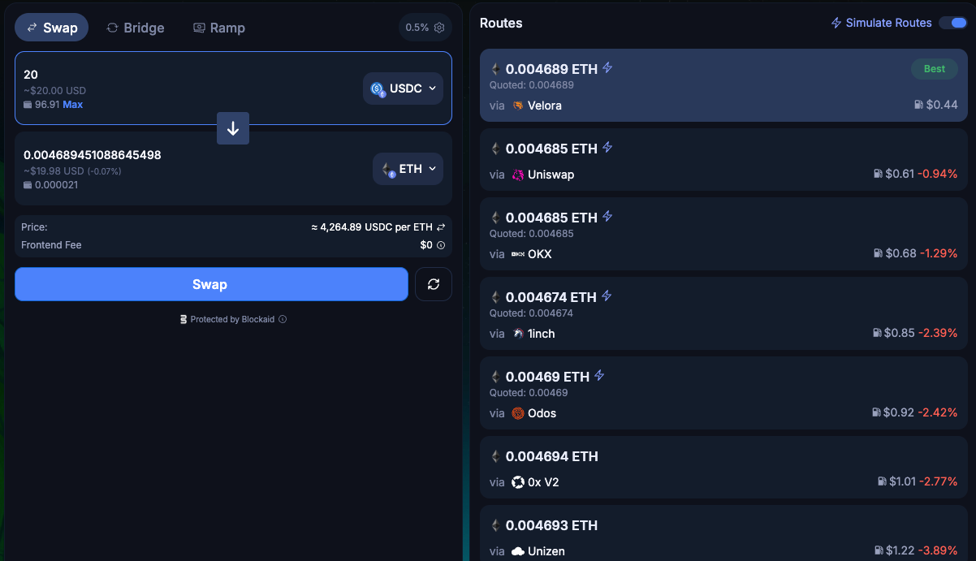Open the ETH token selector
The image size is (976, 561).
point(408,168)
